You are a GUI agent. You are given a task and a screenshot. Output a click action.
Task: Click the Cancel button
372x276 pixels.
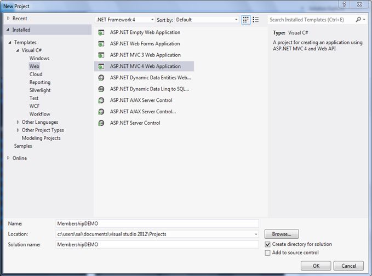348,266
